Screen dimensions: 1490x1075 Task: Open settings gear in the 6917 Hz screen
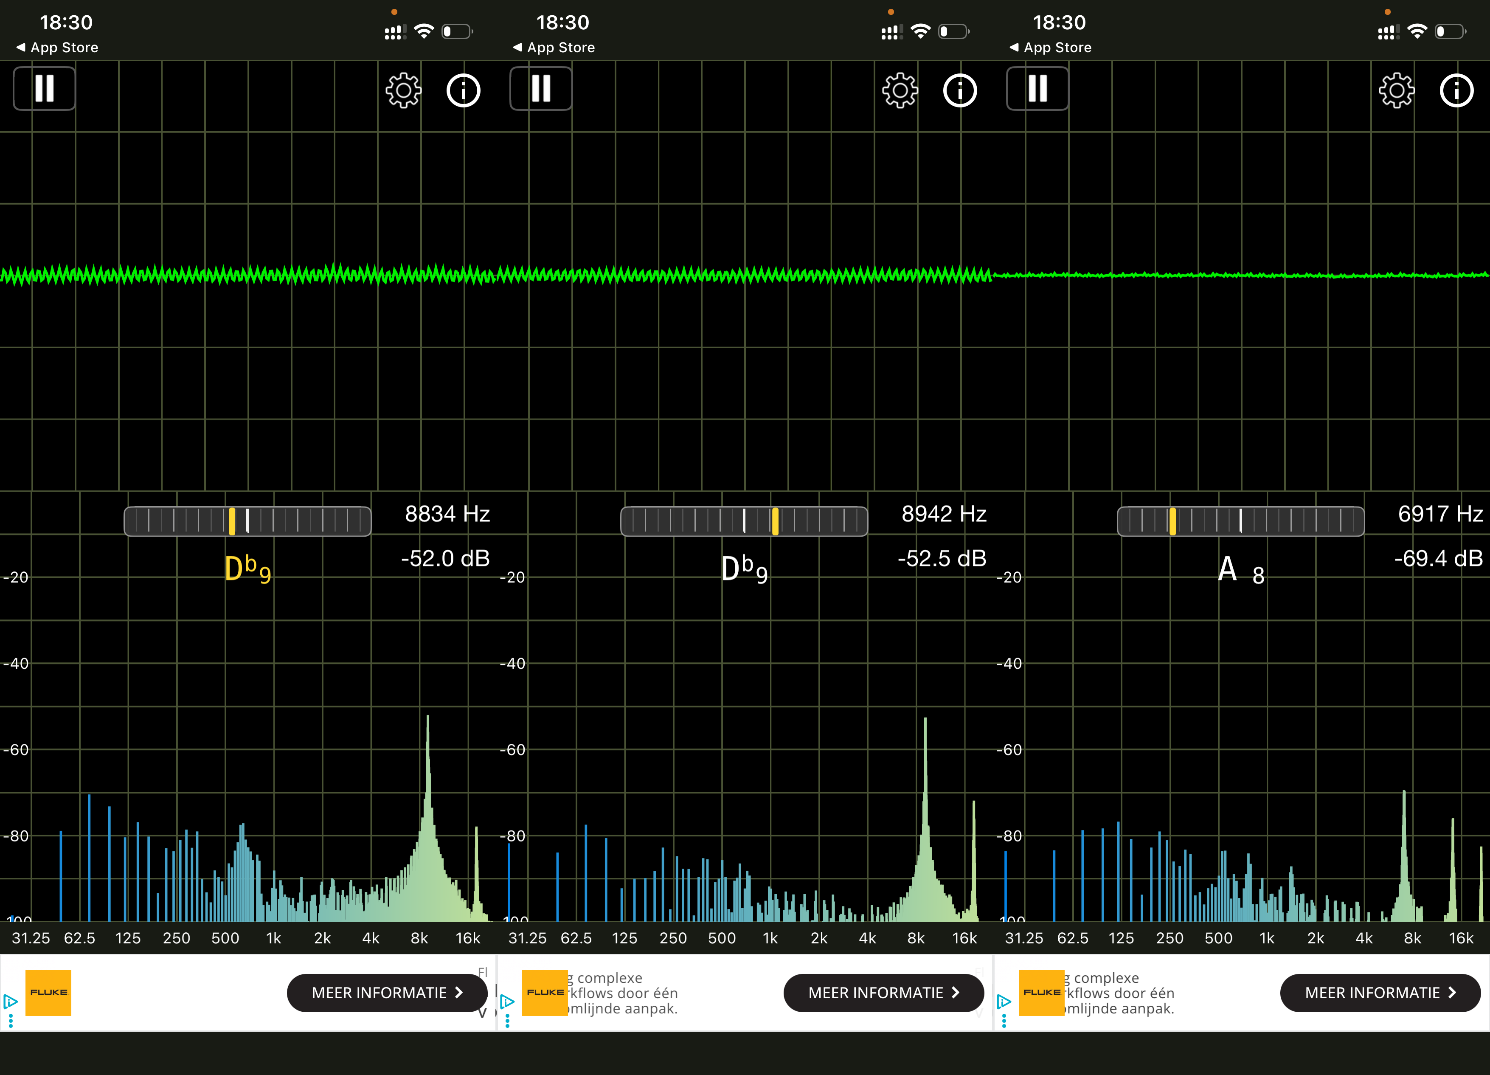click(x=1396, y=90)
